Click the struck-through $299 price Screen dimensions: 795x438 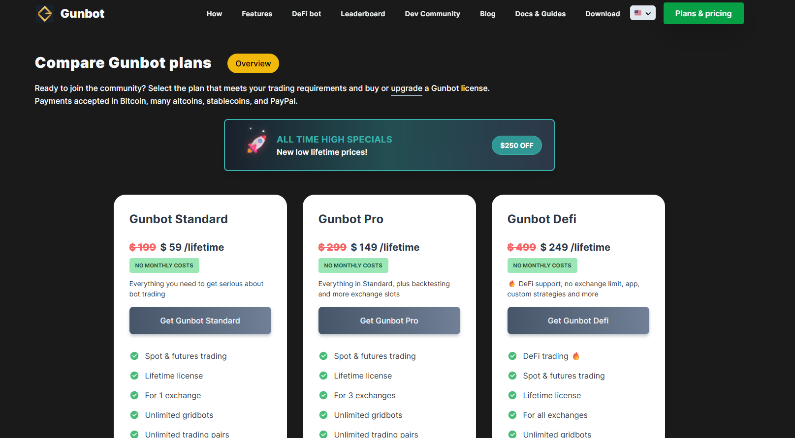(332, 247)
